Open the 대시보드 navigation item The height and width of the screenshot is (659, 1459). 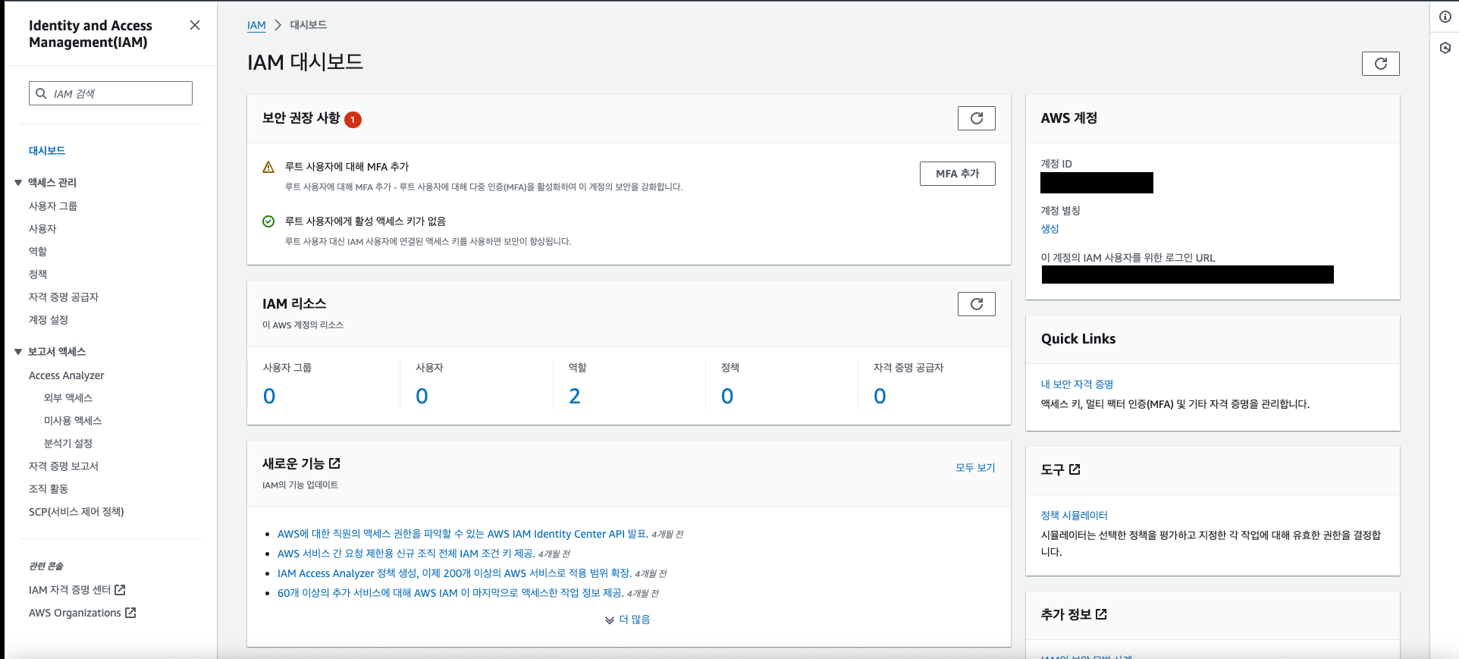47,150
